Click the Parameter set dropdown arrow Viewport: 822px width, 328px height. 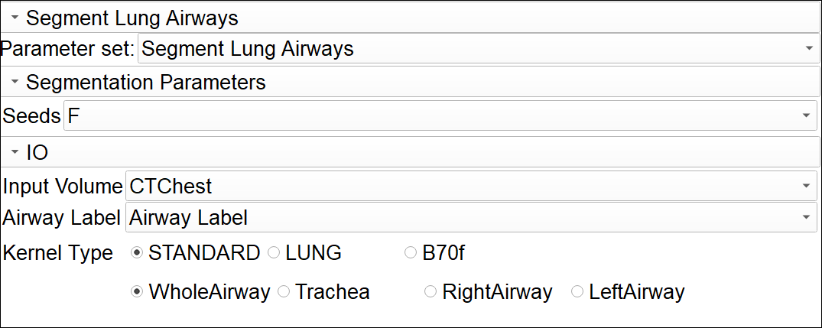(x=809, y=50)
